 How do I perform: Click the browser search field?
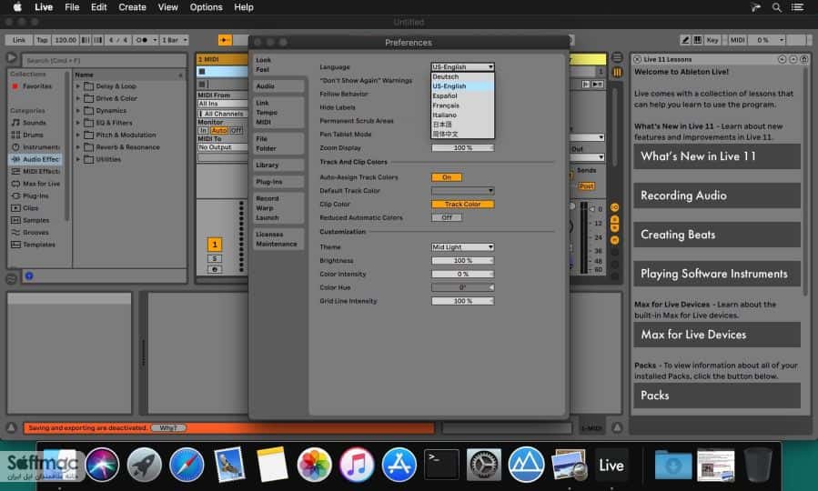(104, 60)
